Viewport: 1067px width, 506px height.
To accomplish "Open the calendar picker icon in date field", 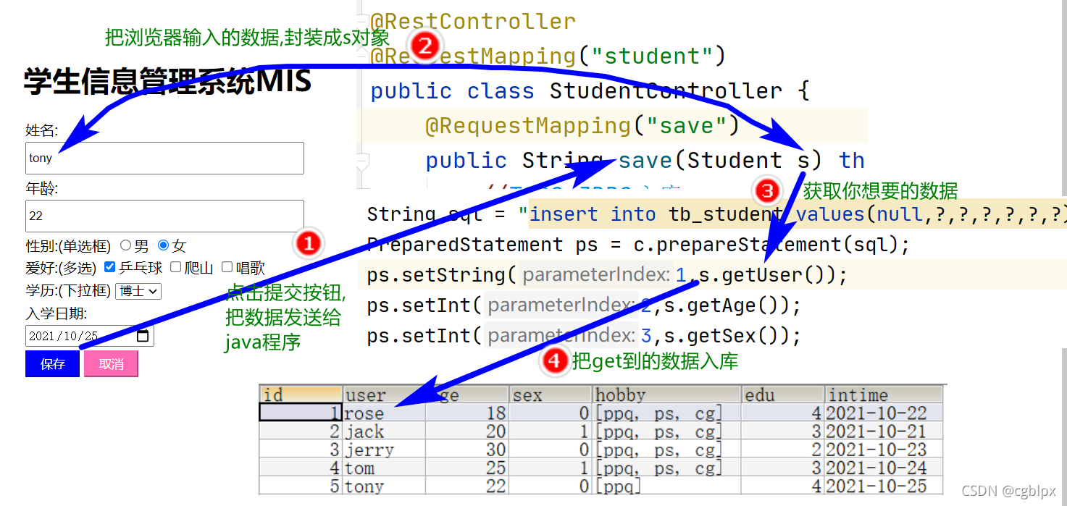I will (143, 336).
